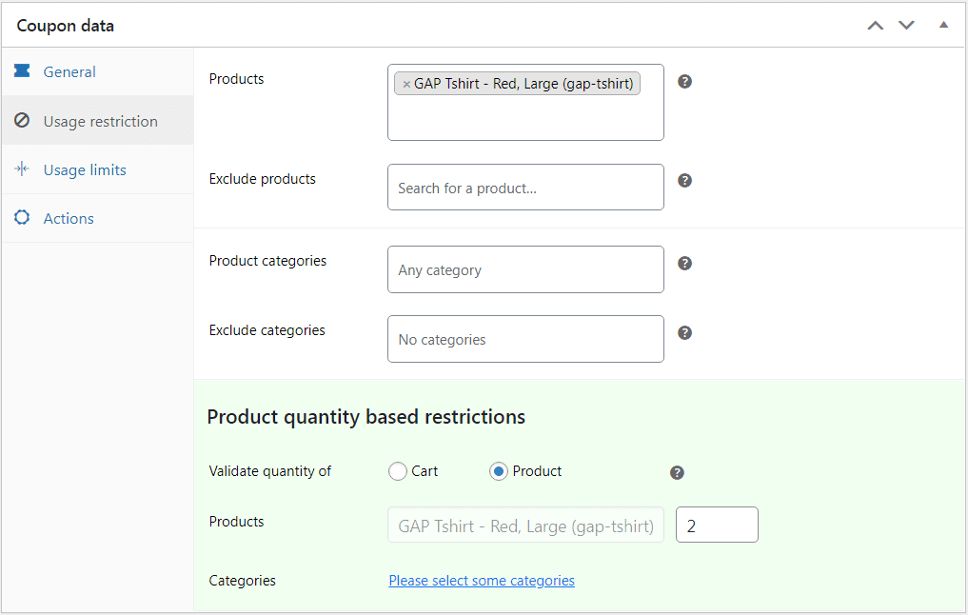Click the Usage restriction prohibited icon
Screen dimensions: 968x615
(x=22, y=120)
